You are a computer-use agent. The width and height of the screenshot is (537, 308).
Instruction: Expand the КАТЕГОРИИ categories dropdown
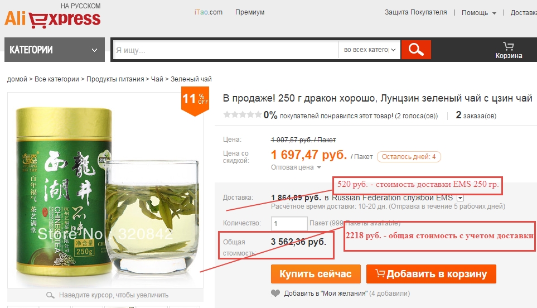click(x=55, y=50)
